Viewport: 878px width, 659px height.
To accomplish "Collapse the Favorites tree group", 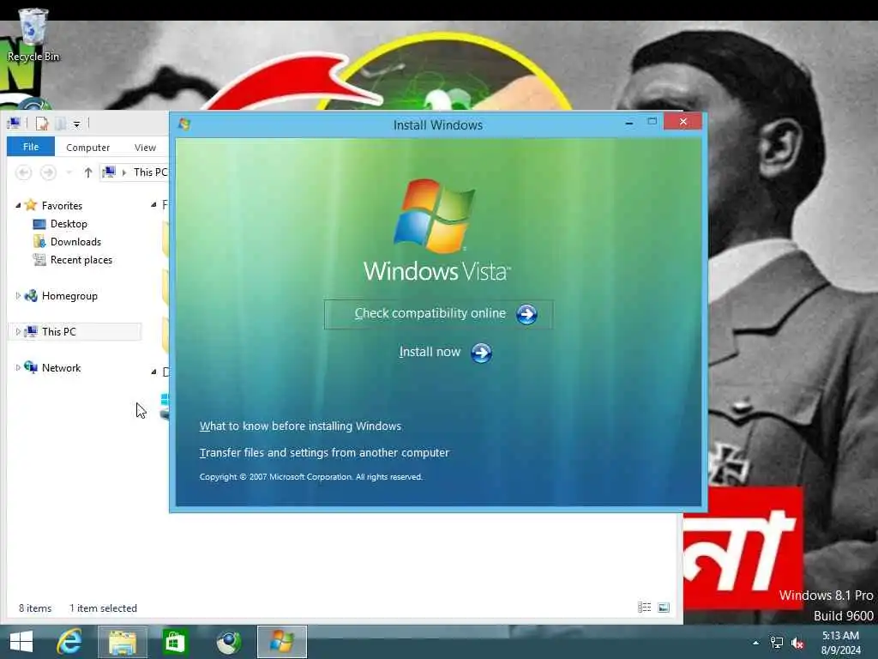I will click(x=18, y=206).
